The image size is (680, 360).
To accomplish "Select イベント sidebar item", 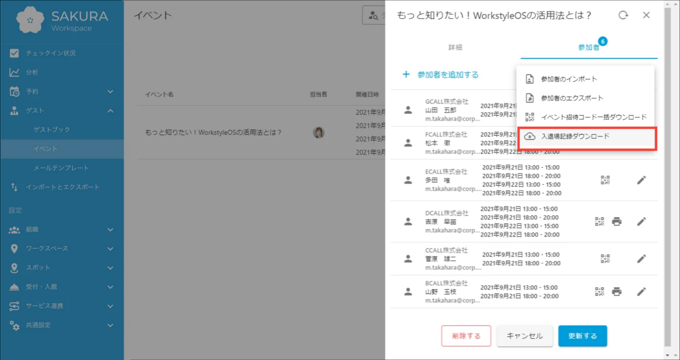I will pos(62,149).
